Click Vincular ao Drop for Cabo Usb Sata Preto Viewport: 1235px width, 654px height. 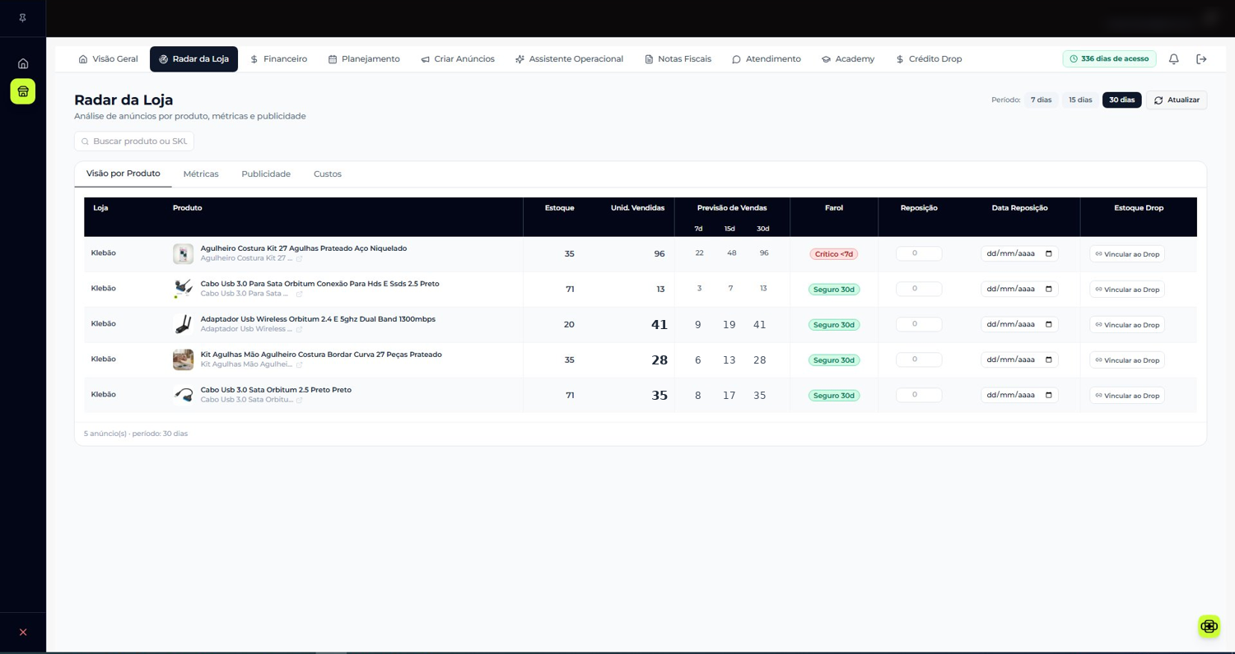coord(1126,396)
